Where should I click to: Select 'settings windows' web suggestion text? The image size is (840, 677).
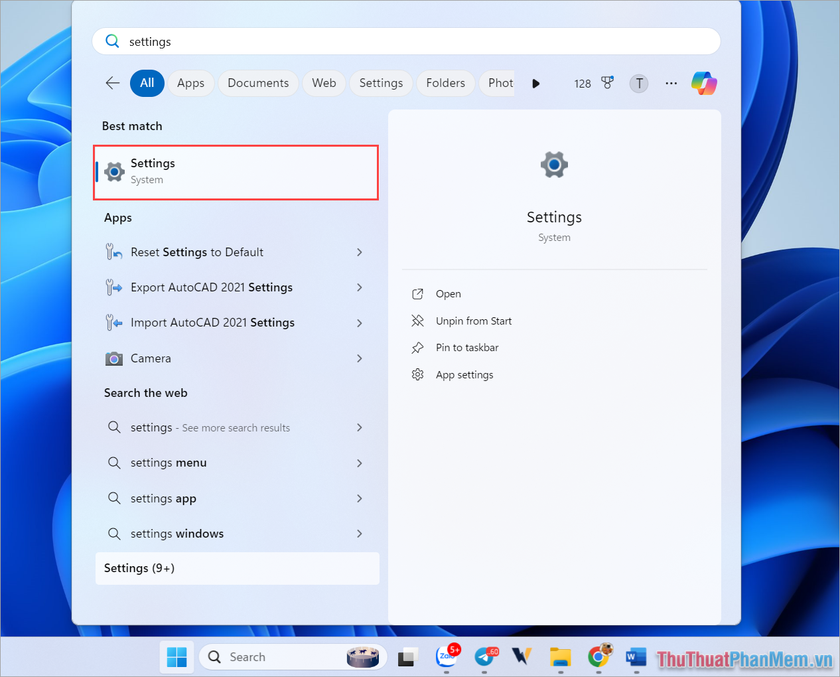(x=177, y=534)
